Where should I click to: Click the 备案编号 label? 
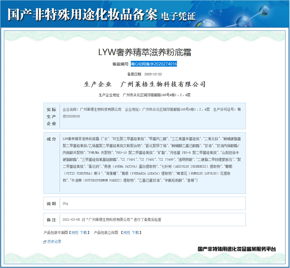click(x=120, y=64)
